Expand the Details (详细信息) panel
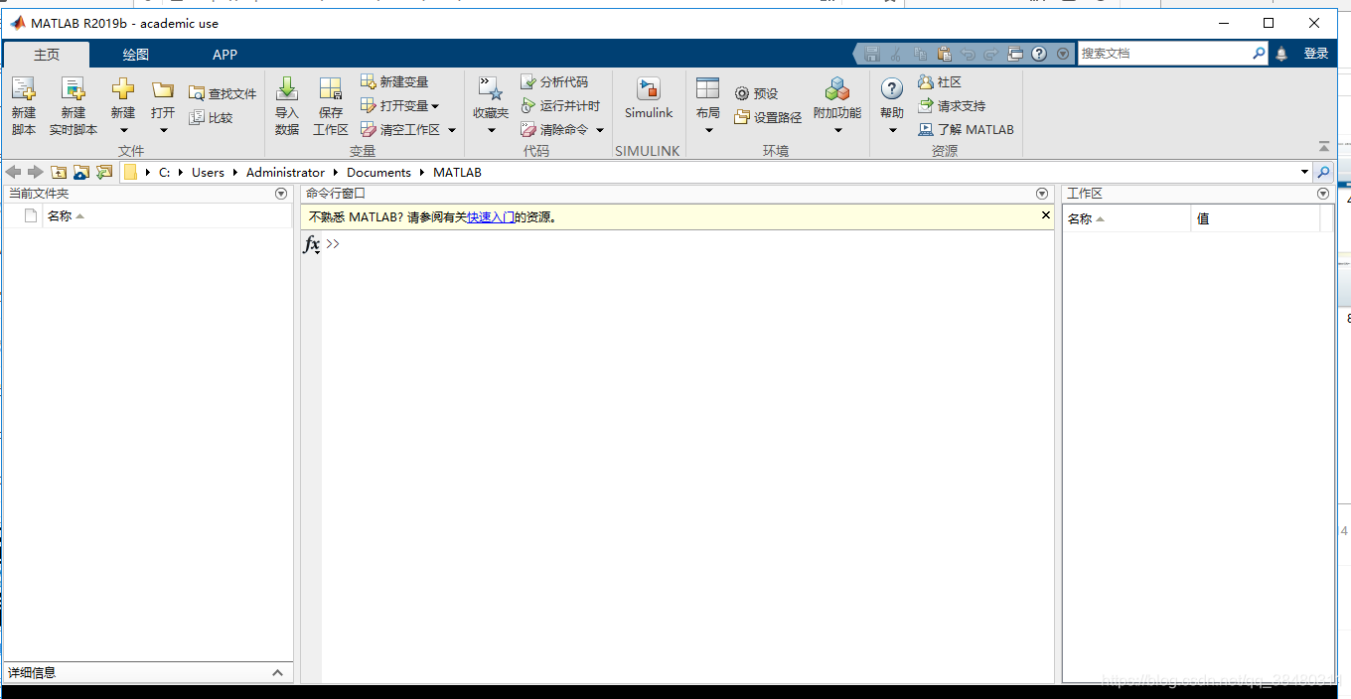The image size is (1351, 699). click(x=277, y=672)
